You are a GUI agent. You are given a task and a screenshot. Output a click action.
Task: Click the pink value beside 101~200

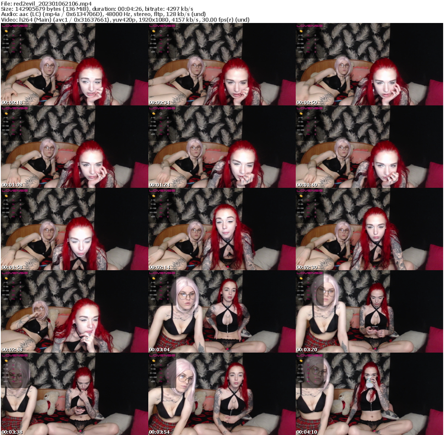coord(13,47)
